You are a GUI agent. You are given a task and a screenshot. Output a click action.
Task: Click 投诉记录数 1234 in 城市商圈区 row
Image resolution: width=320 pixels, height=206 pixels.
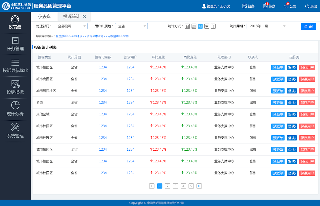click(x=103, y=79)
